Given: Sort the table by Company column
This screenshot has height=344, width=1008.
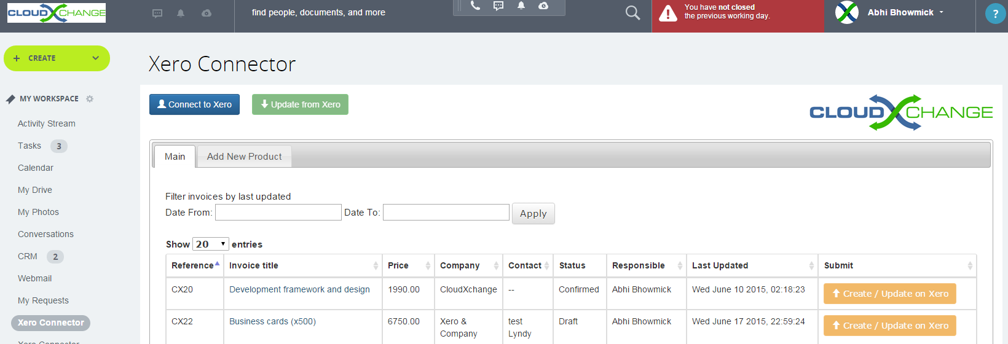Looking at the screenshot, I should point(468,265).
